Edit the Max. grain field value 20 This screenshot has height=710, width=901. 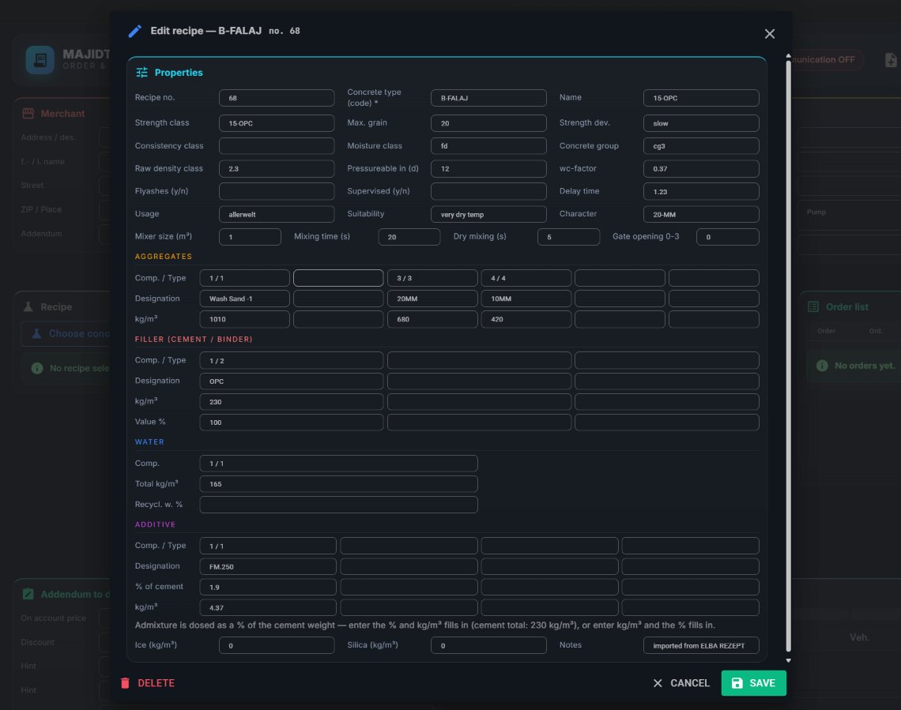pos(488,123)
